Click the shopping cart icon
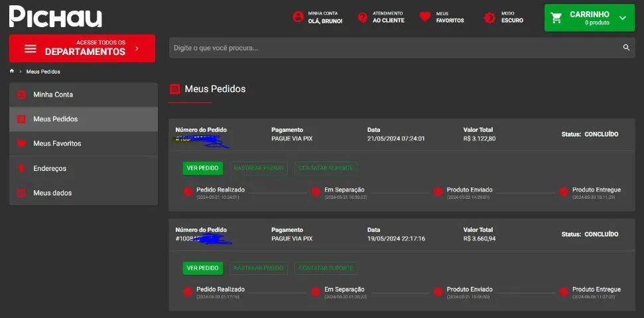 pos(556,18)
